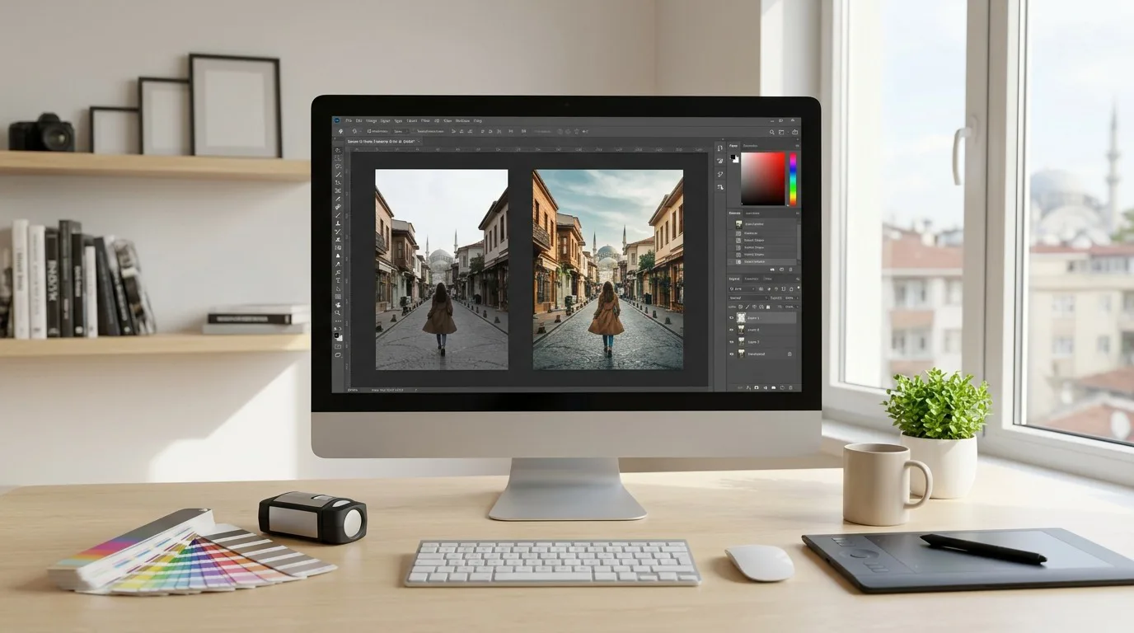
Task: Hide the top selected layer using its eye icon
Action: click(x=732, y=317)
